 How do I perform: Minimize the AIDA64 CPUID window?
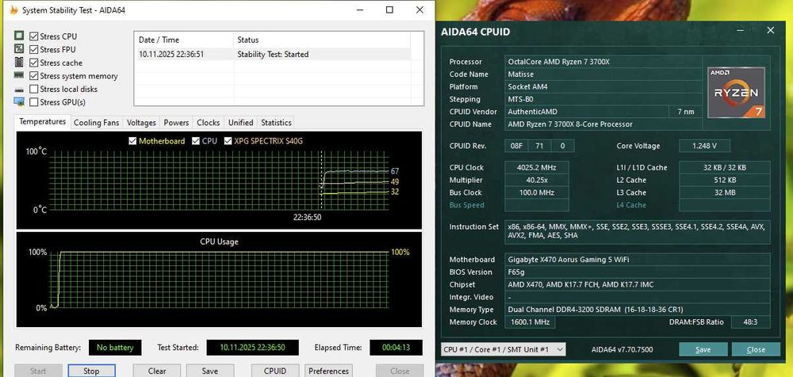pyautogui.click(x=741, y=31)
